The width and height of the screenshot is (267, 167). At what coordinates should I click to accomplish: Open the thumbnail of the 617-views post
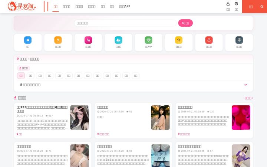(79, 117)
